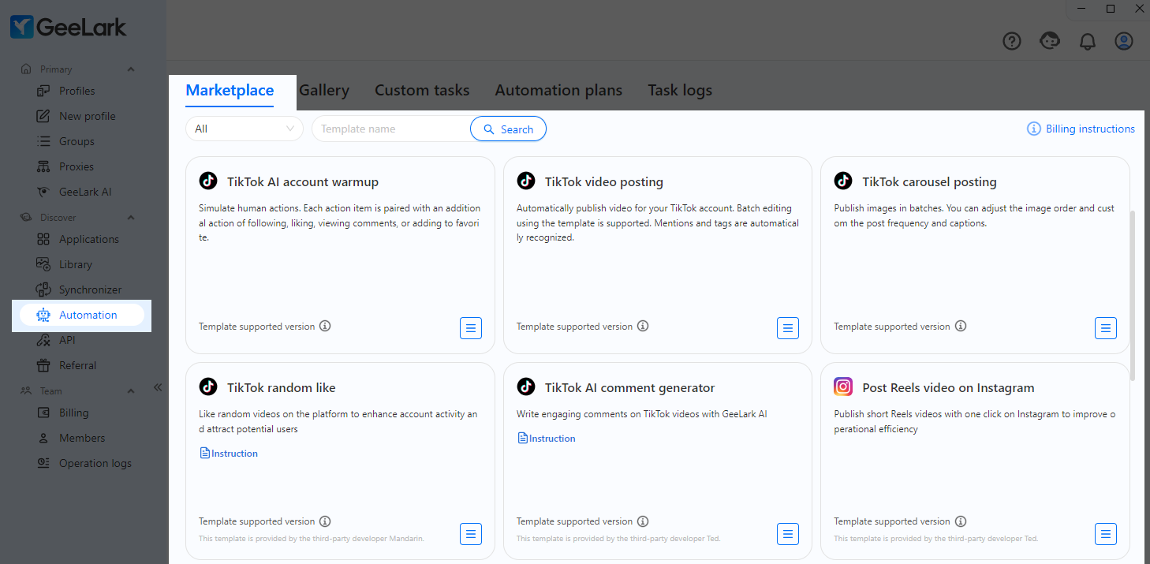The image size is (1150, 564).
Task: Switch to the Marketplace tab
Action: (230, 90)
